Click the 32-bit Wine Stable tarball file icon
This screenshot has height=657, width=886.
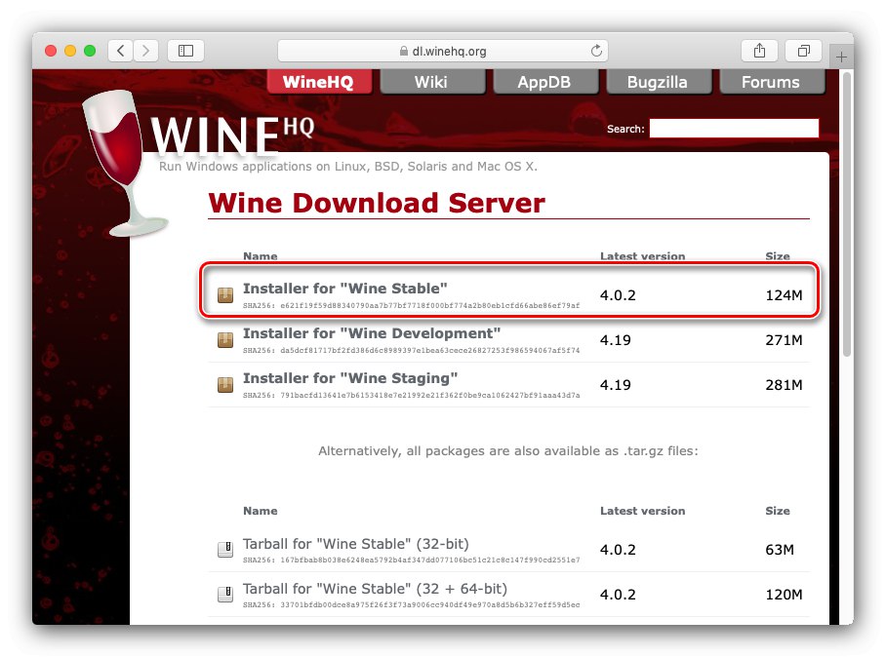tap(225, 549)
